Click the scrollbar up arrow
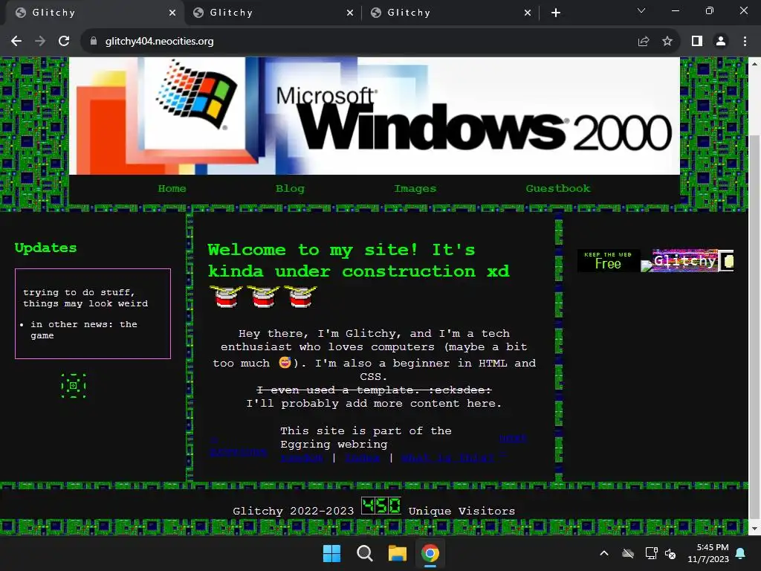Image resolution: width=761 pixels, height=571 pixels. tap(755, 64)
